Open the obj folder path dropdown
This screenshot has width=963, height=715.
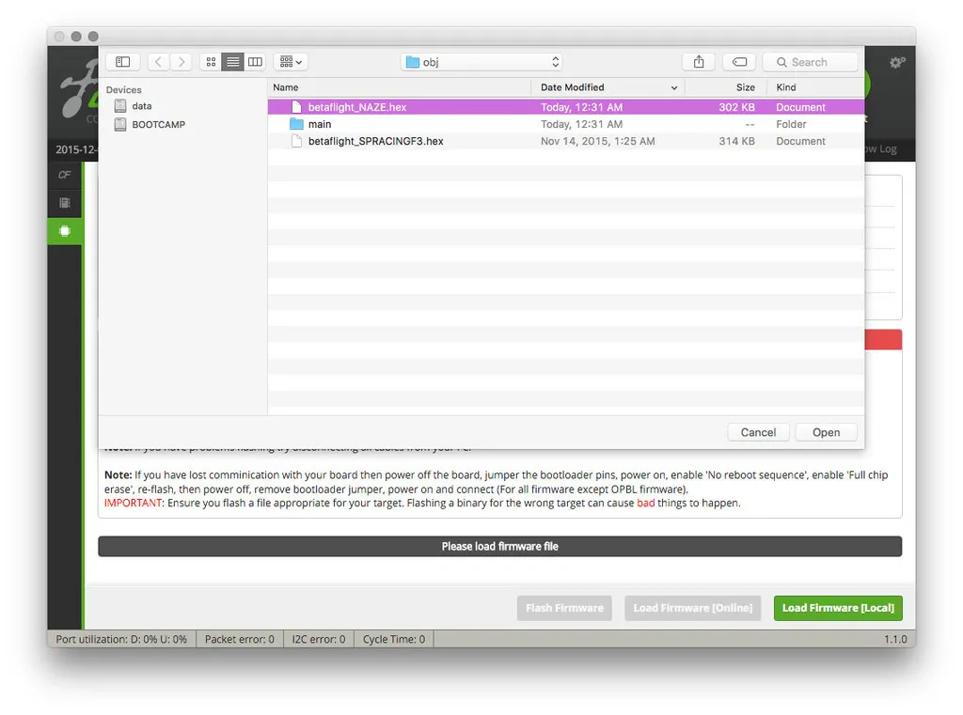[481, 62]
